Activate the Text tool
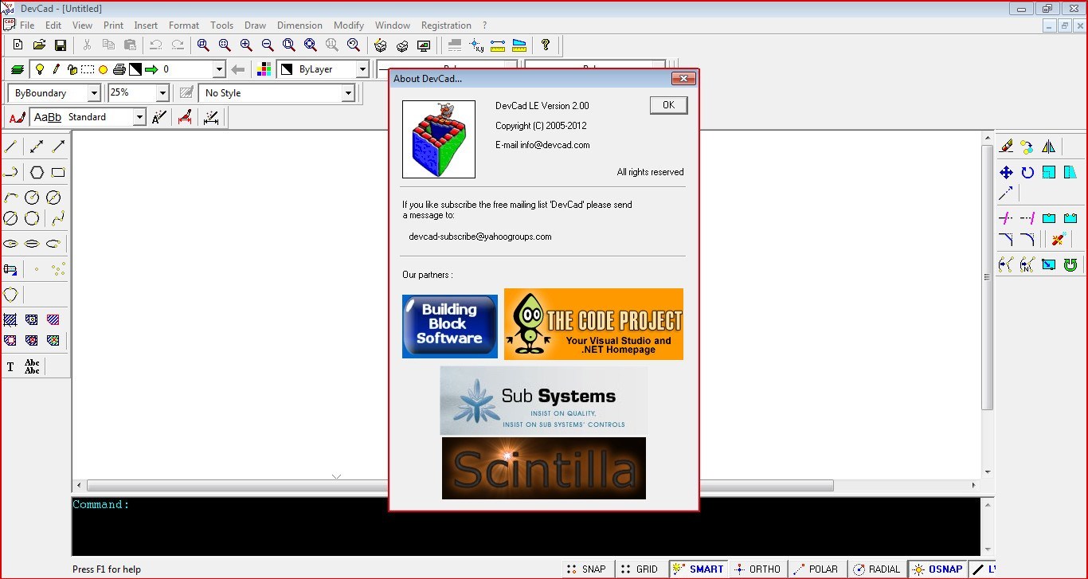 click(x=12, y=366)
